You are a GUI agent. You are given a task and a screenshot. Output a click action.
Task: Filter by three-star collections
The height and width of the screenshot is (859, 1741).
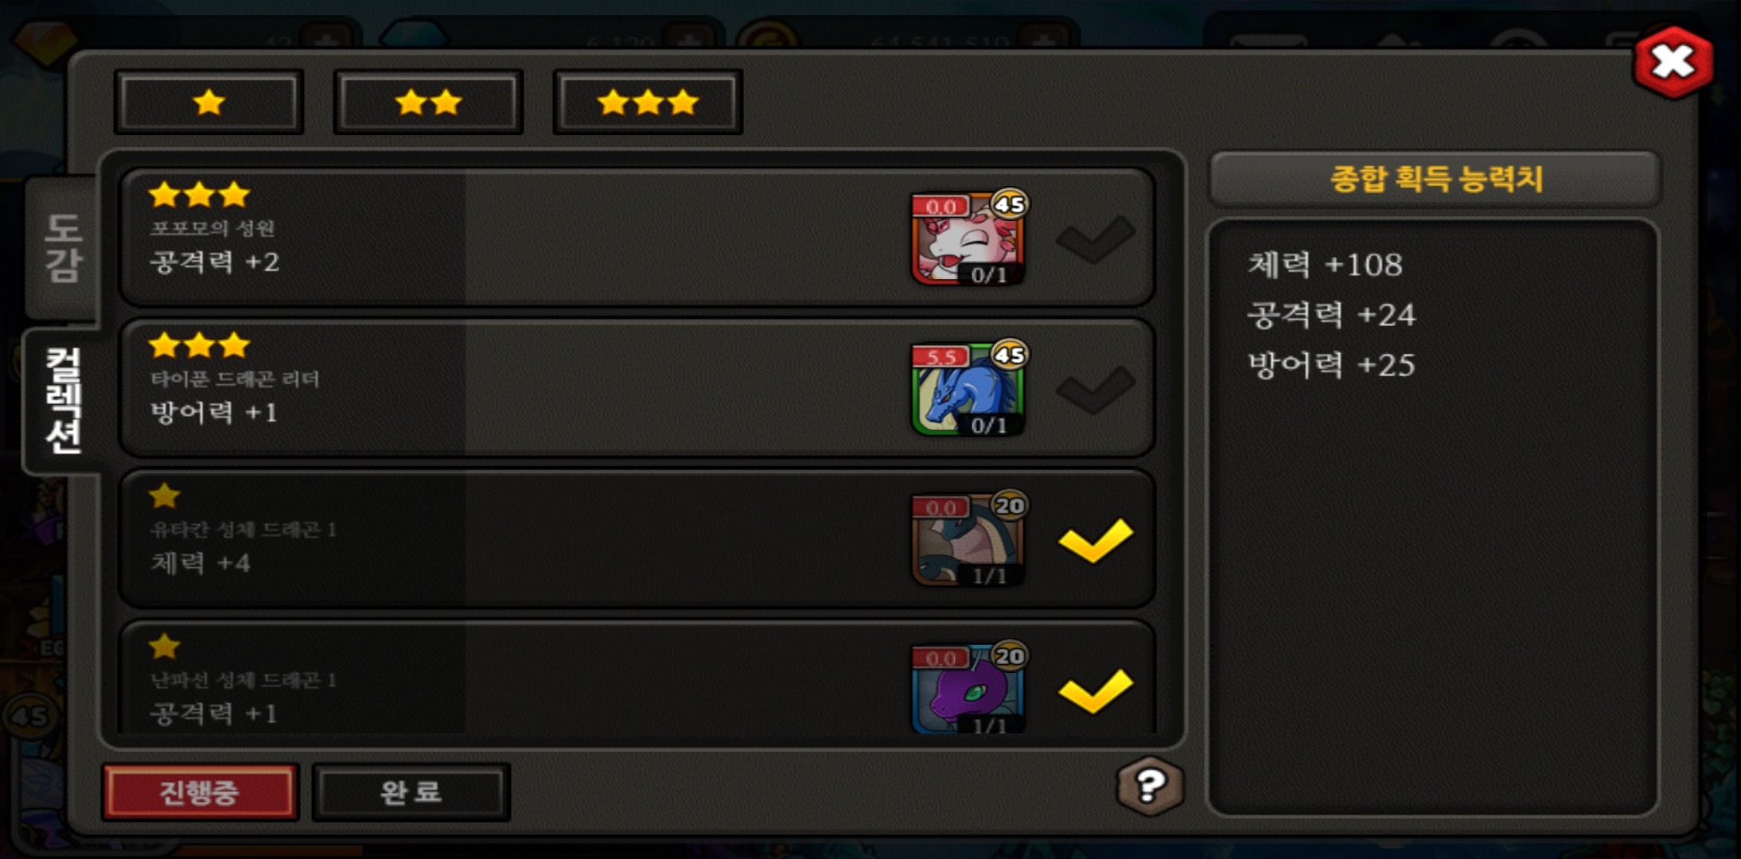(648, 102)
